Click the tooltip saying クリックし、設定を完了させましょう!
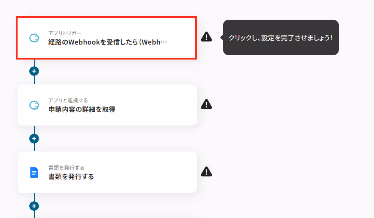Viewport: 374px width, 218px height. (x=281, y=37)
